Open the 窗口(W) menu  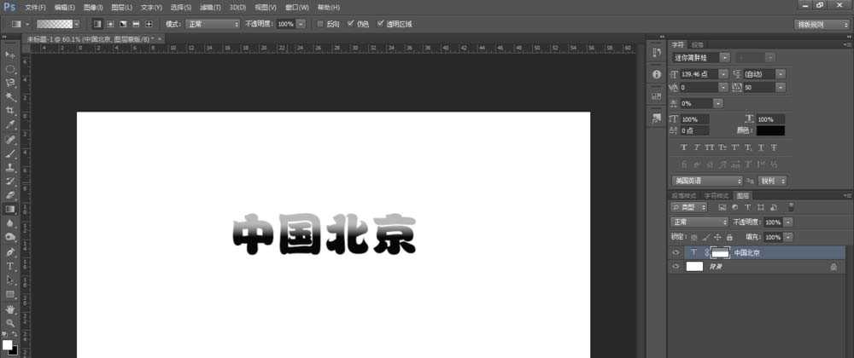297,8
